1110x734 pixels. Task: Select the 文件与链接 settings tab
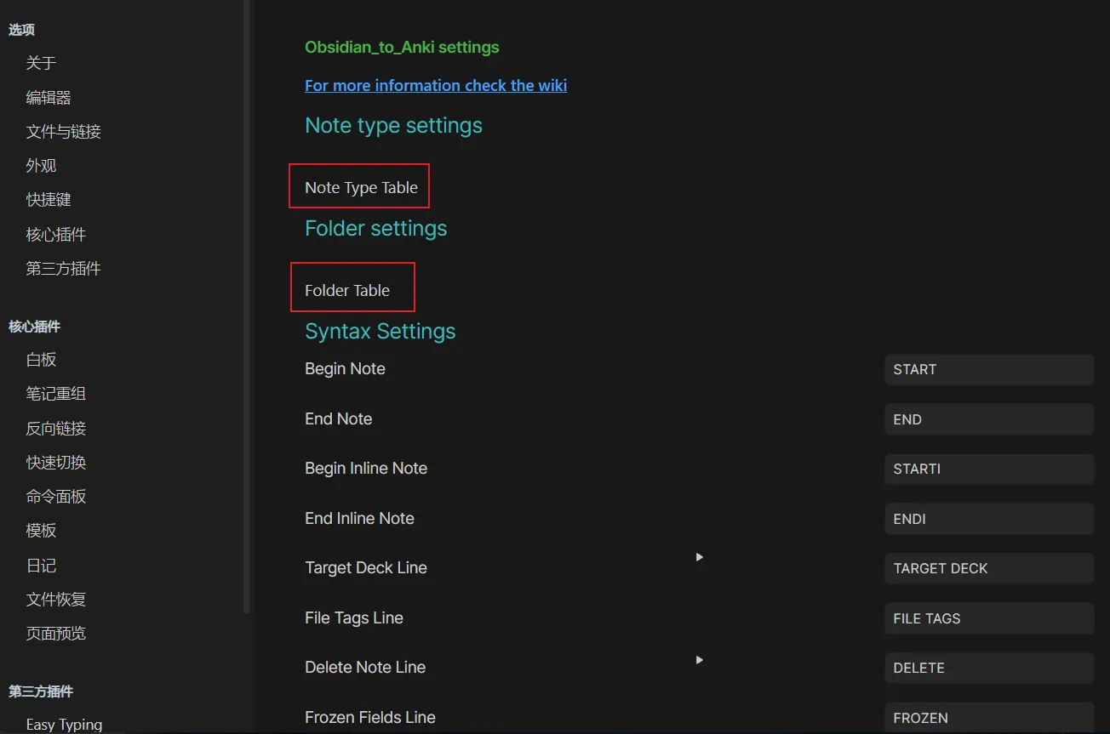click(64, 132)
